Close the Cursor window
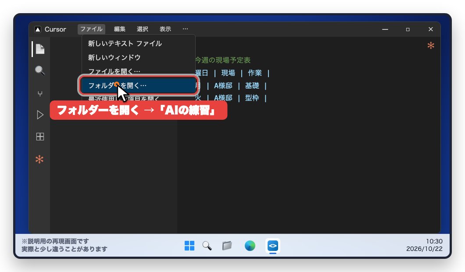 431,29
